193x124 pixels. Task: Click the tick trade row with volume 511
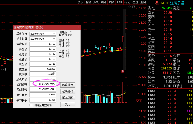click(x=170, y=111)
